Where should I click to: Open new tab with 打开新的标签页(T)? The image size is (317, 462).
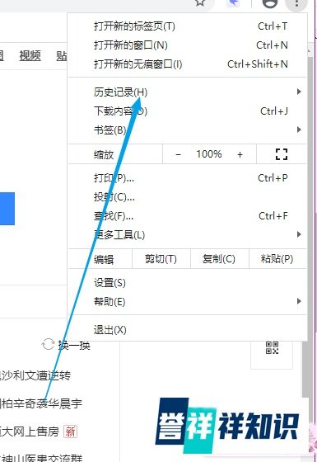(x=188, y=26)
